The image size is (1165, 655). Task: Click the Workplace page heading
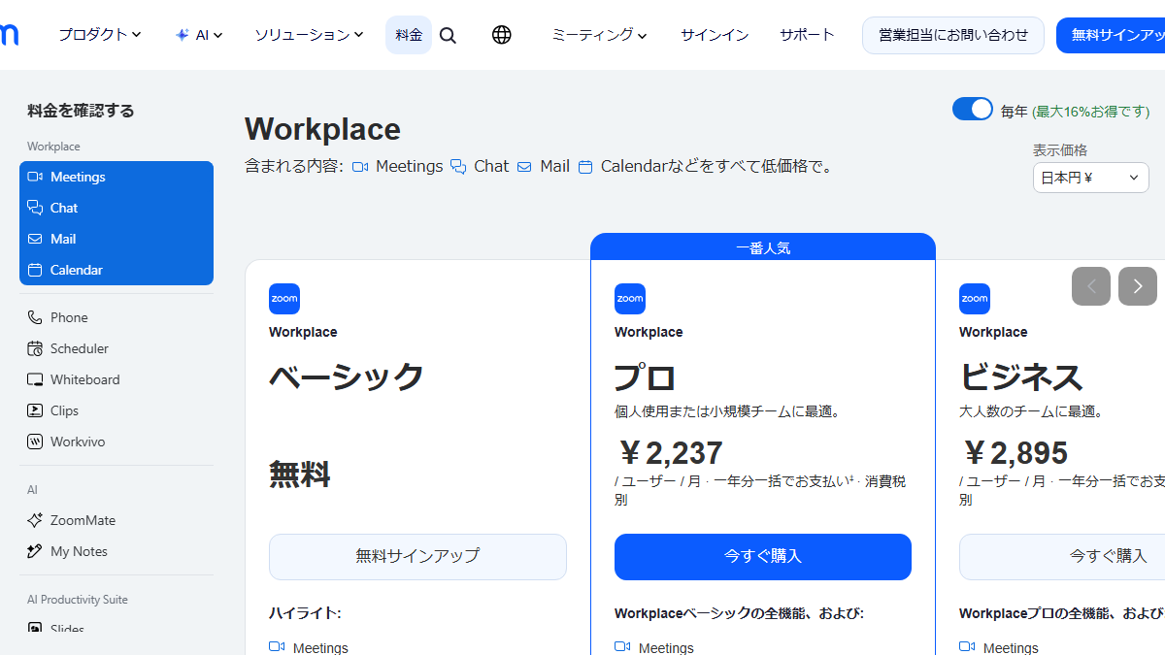(x=322, y=129)
